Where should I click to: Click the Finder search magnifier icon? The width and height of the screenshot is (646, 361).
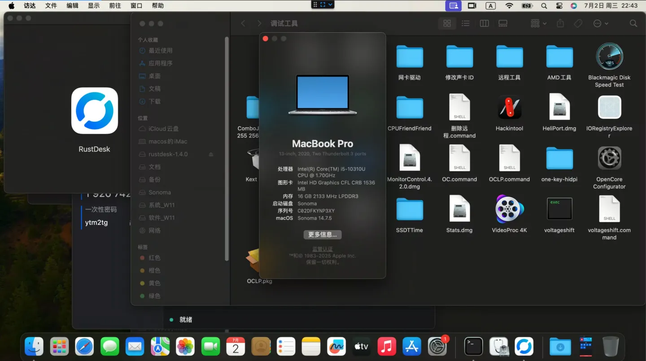tap(633, 23)
